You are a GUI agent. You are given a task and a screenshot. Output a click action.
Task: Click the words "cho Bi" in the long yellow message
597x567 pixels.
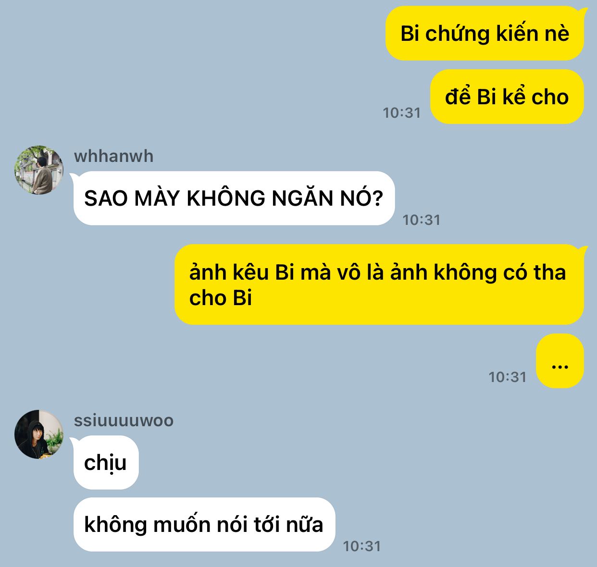(x=221, y=298)
